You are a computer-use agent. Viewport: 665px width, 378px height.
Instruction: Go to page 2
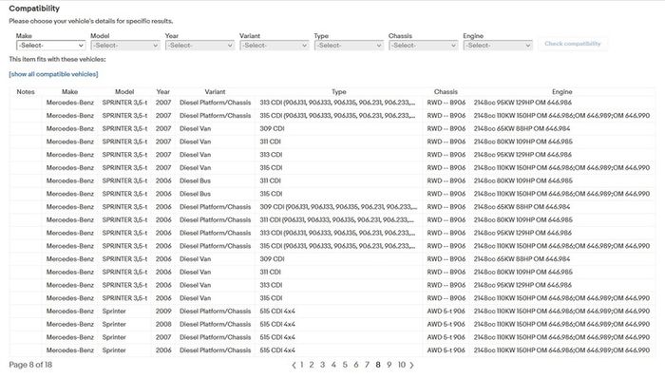point(312,365)
